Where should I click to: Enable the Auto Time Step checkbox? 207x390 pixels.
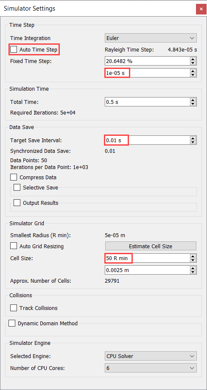tap(14, 49)
